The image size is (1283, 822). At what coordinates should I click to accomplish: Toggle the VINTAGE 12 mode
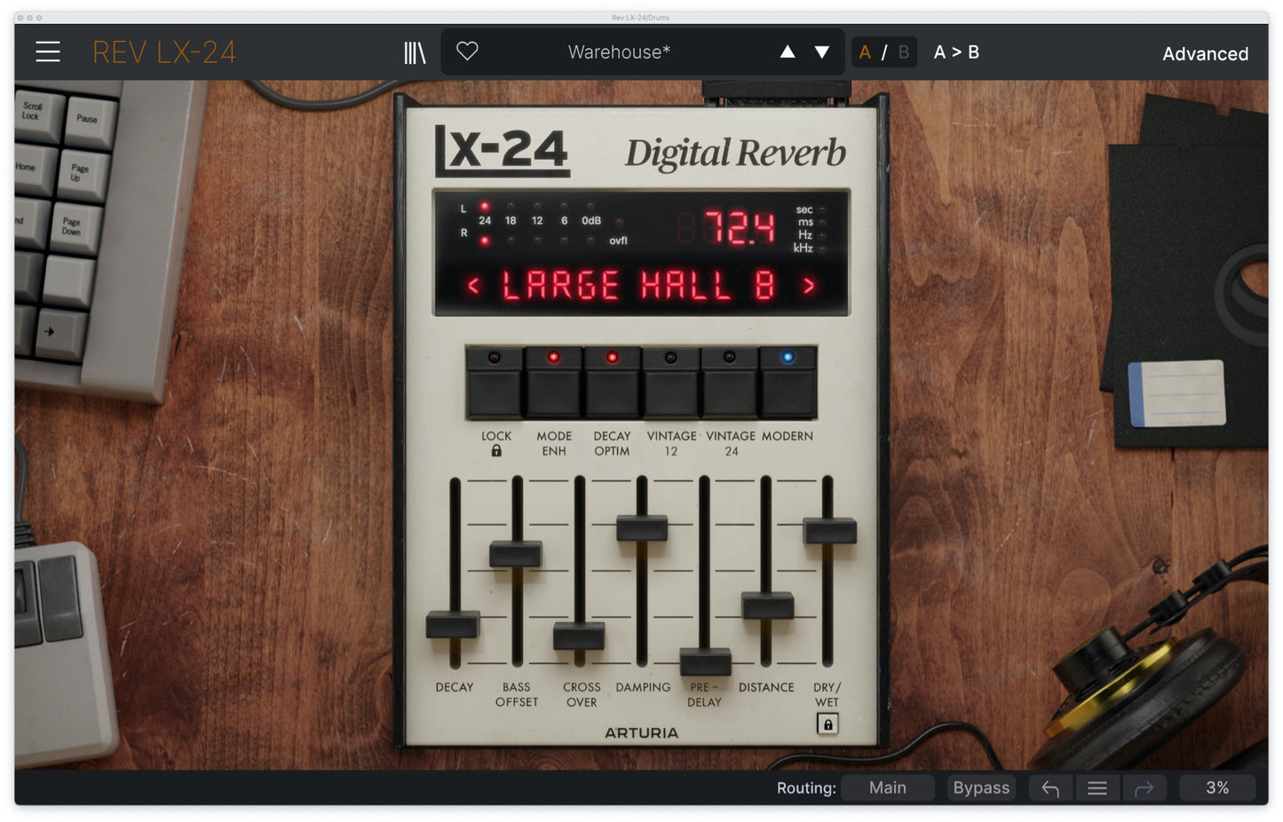point(671,383)
